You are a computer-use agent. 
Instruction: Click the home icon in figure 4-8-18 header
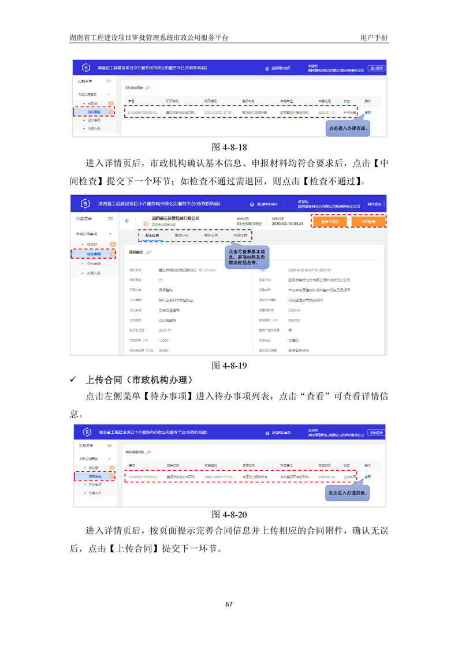point(267,68)
